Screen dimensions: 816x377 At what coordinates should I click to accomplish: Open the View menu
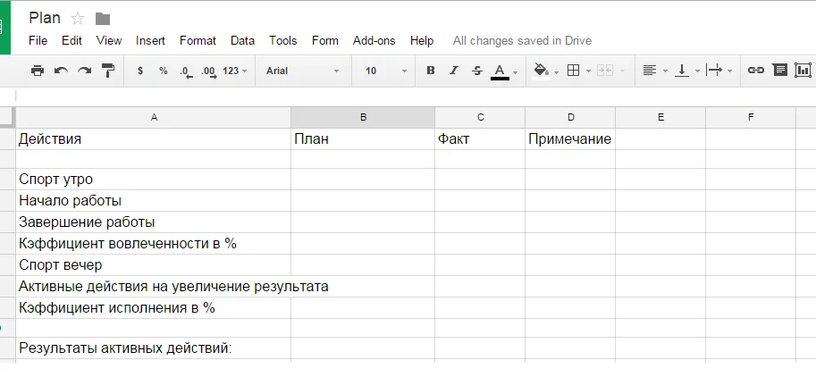(x=109, y=40)
